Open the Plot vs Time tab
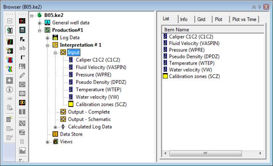Viewport: 273px width, 166px height. pos(244,19)
